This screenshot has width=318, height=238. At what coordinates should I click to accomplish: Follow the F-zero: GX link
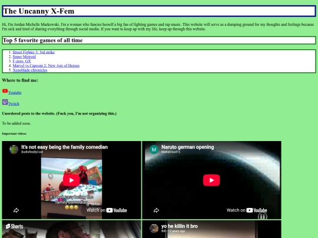coord(22,61)
